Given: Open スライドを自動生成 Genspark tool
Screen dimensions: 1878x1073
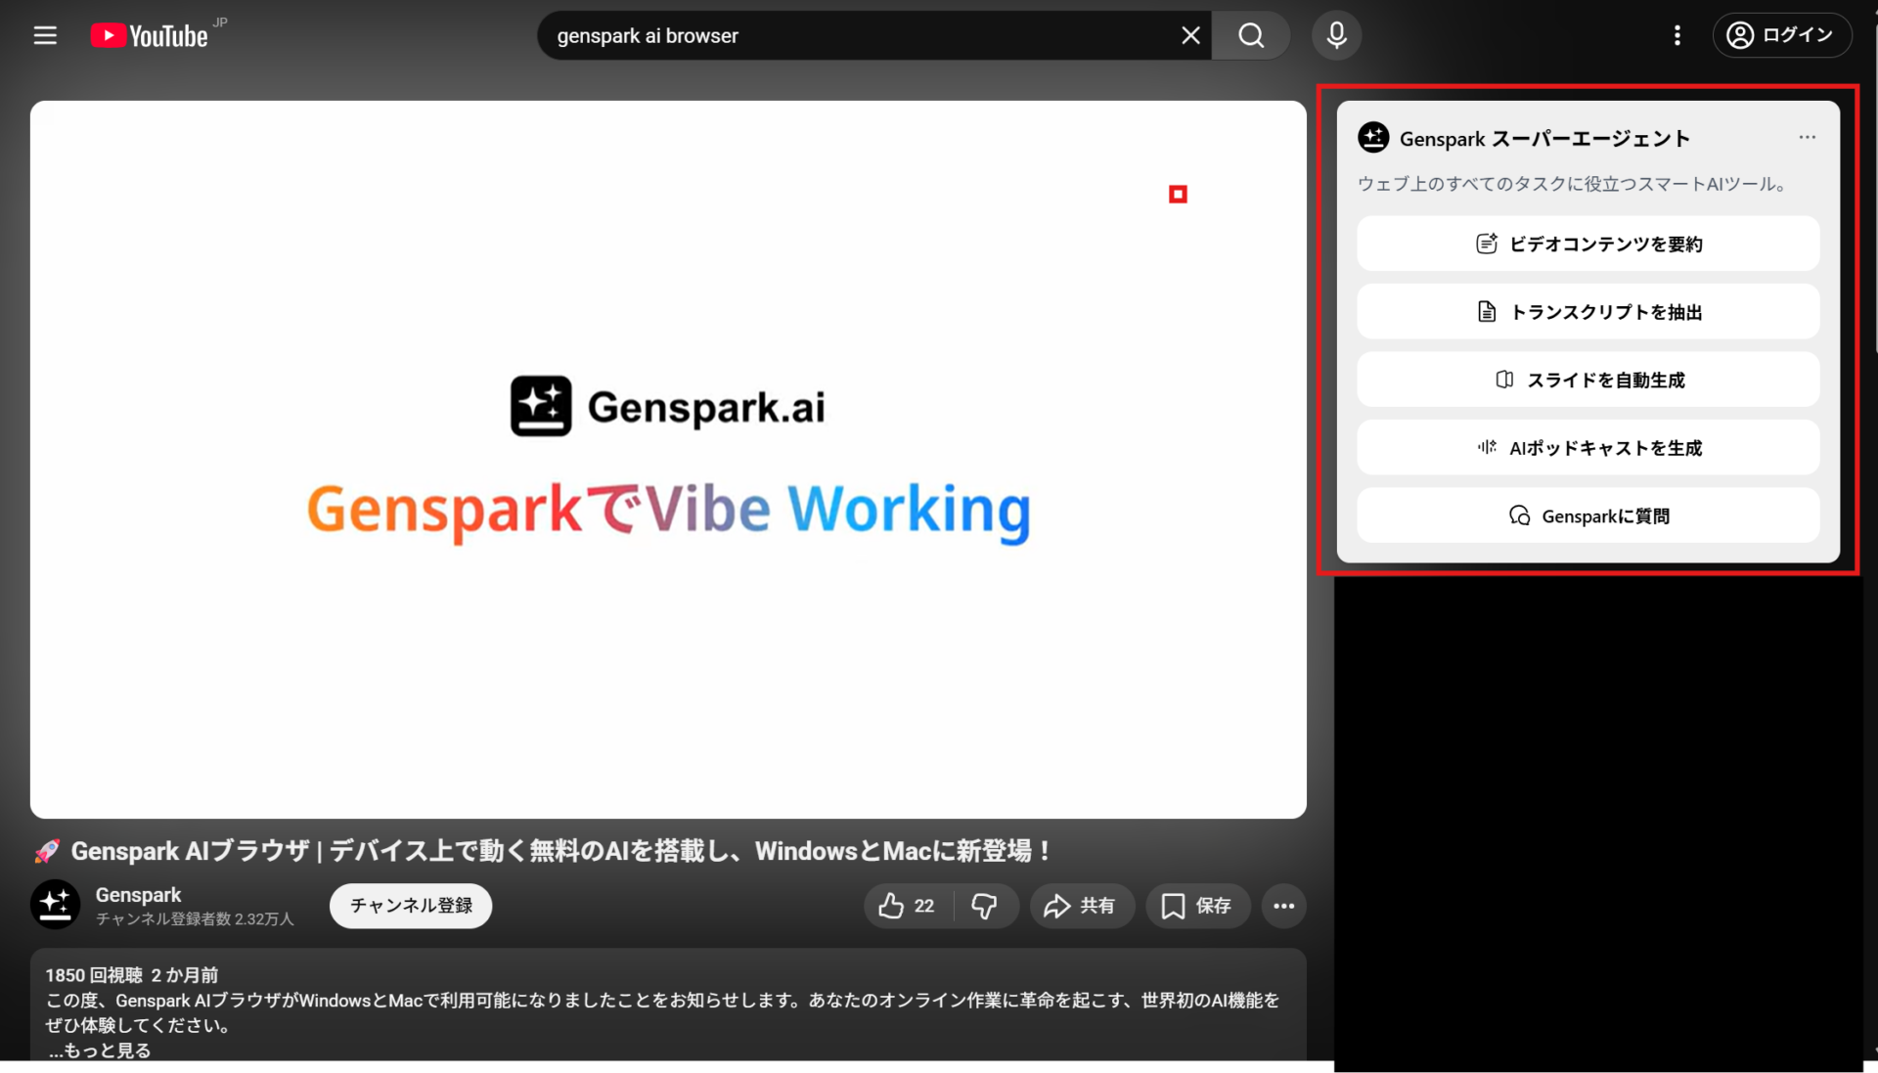Looking at the screenshot, I should (x=1587, y=380).
